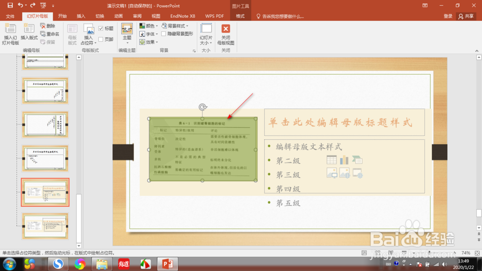Switch to the View tab
482x271 pixels.
click(x=156, y=16)
